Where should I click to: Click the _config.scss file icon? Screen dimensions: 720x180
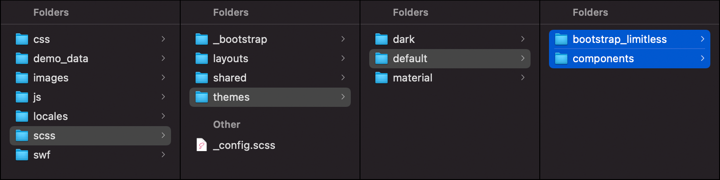tap(202, 145)
